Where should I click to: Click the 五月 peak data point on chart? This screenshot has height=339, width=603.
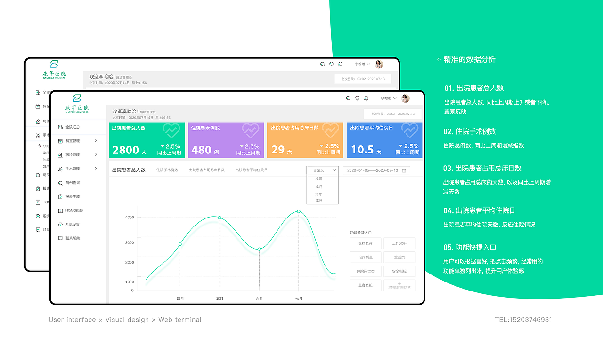tap(220, 218)
